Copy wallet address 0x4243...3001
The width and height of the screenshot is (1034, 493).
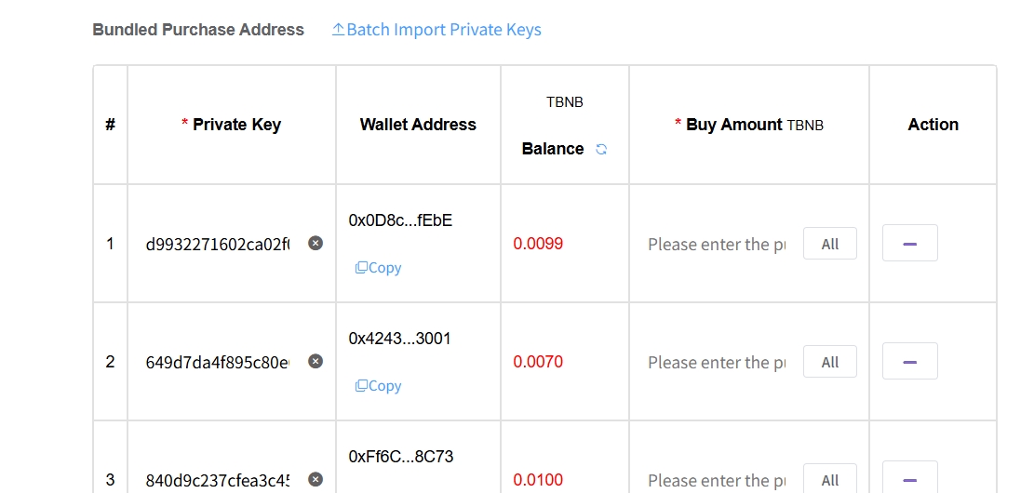(x=378, y=386)
